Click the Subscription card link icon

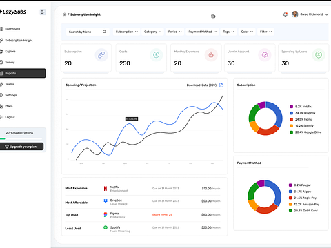(x=101, y=55)
